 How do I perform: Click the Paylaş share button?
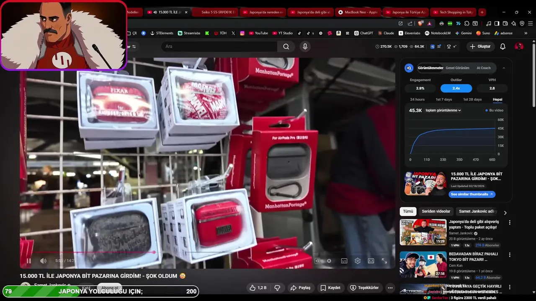(x=300, y=288)
